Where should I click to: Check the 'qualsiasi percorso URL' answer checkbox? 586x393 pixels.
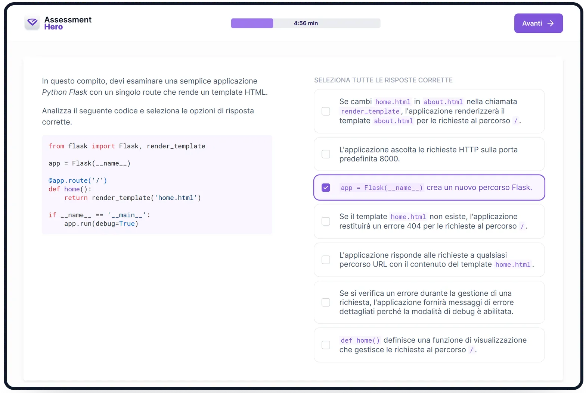tap(326, 260)
